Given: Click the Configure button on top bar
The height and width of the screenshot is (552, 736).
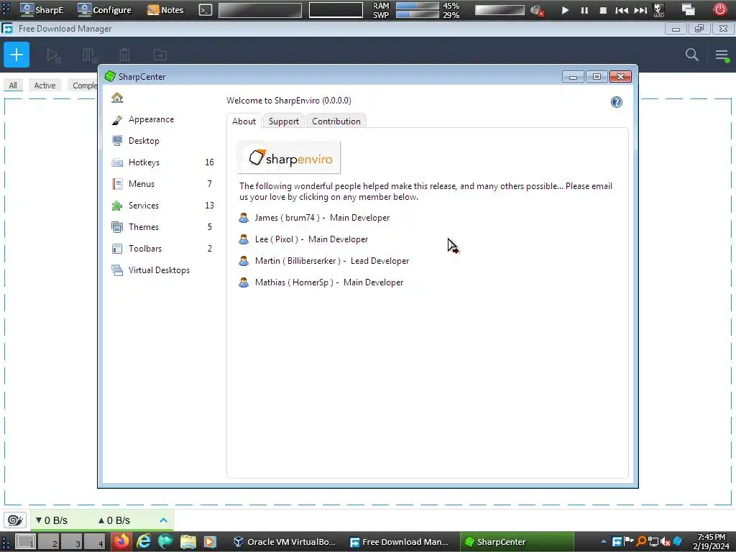Looking at the screenshot, I should (x=104, y=10).
